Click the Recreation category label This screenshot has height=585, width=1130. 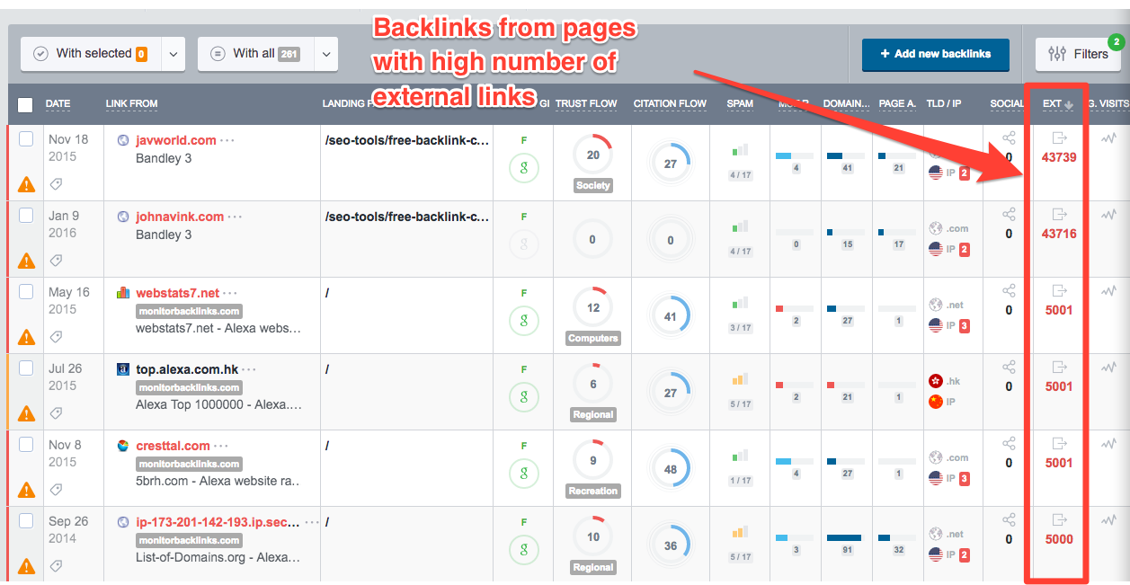pyautogui.click(x=593, y=491)
